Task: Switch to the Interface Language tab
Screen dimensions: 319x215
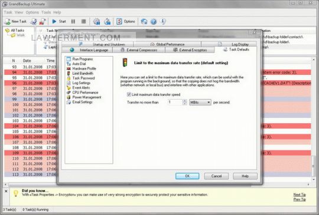Action: 87,50
